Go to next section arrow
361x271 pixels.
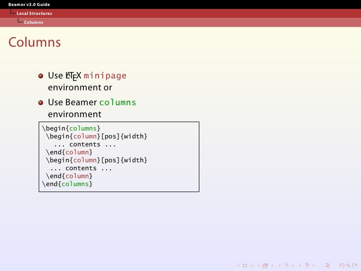(x=313, y=266)
